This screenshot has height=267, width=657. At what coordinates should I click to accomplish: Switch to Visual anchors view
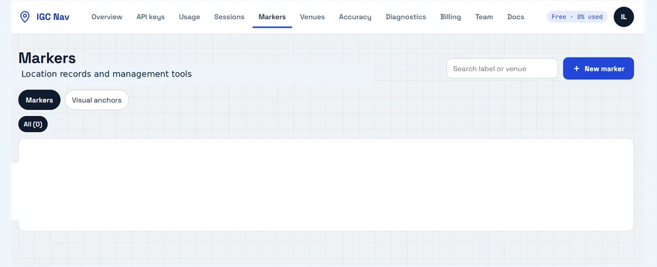[x=97, y=100]
